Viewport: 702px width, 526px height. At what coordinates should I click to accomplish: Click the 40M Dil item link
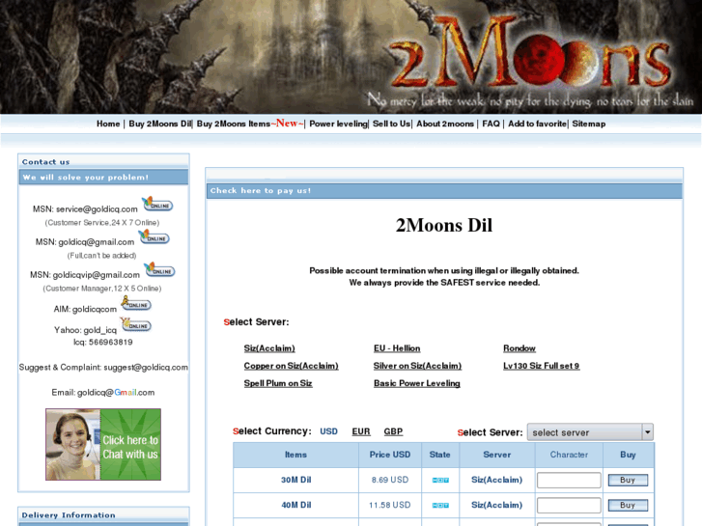tap(295, 505)
